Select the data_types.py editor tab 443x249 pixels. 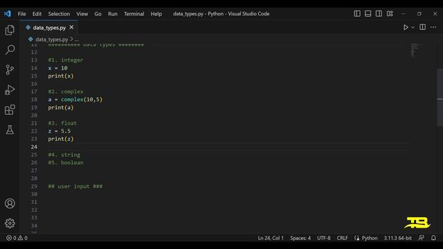pyautogui.click(x=49, y=28)
